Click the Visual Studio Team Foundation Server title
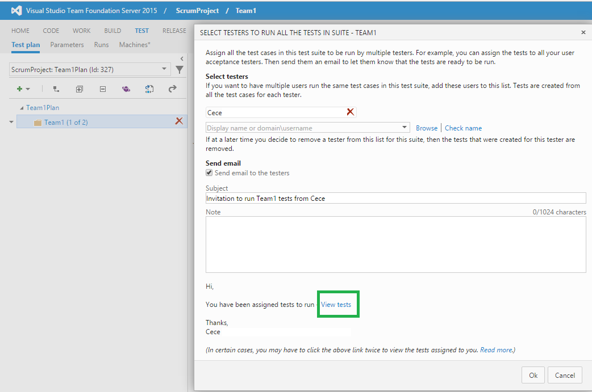This screenshot has height=392, width=592. (91, 11)
